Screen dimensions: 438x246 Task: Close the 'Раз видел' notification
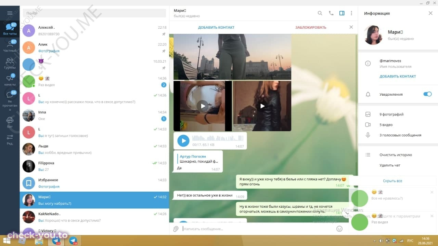[432, 216]
